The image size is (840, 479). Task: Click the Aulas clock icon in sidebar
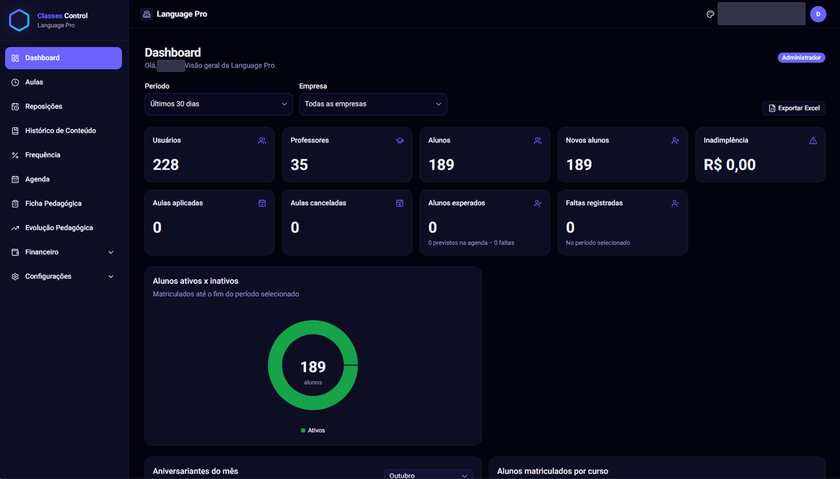15,82
